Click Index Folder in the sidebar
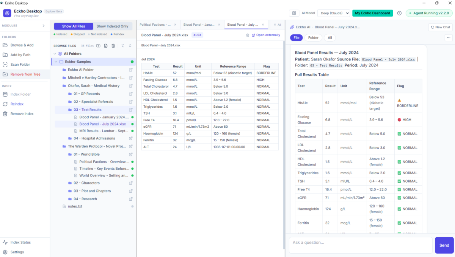The image size is (455, 257). pyautogui.click(x=20, y=94)
